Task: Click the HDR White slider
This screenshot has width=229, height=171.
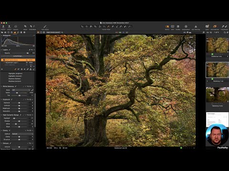Action: [x=19, y=124]
